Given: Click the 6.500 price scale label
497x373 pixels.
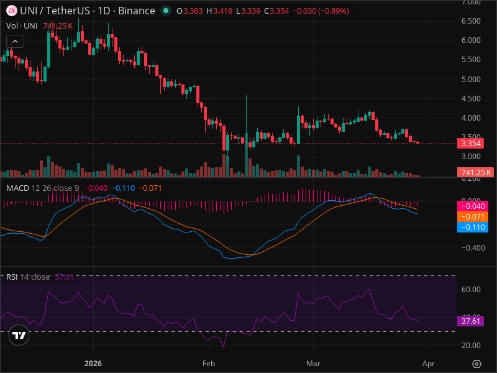Looking at the screenshot, I should [471, 21].
